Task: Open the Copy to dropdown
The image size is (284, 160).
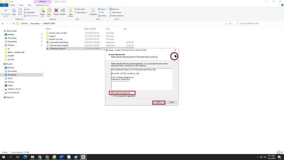Action: tap(49, 12)
